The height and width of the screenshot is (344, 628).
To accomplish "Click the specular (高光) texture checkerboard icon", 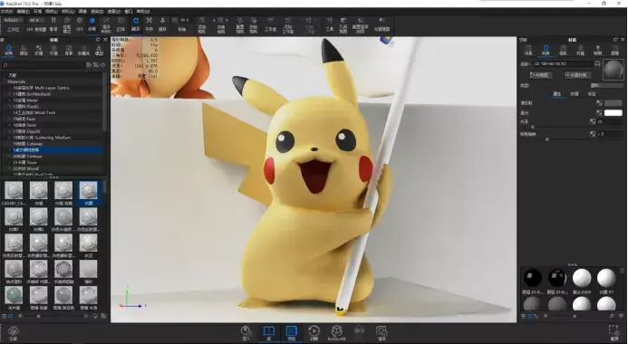I will tap(599, 113).
